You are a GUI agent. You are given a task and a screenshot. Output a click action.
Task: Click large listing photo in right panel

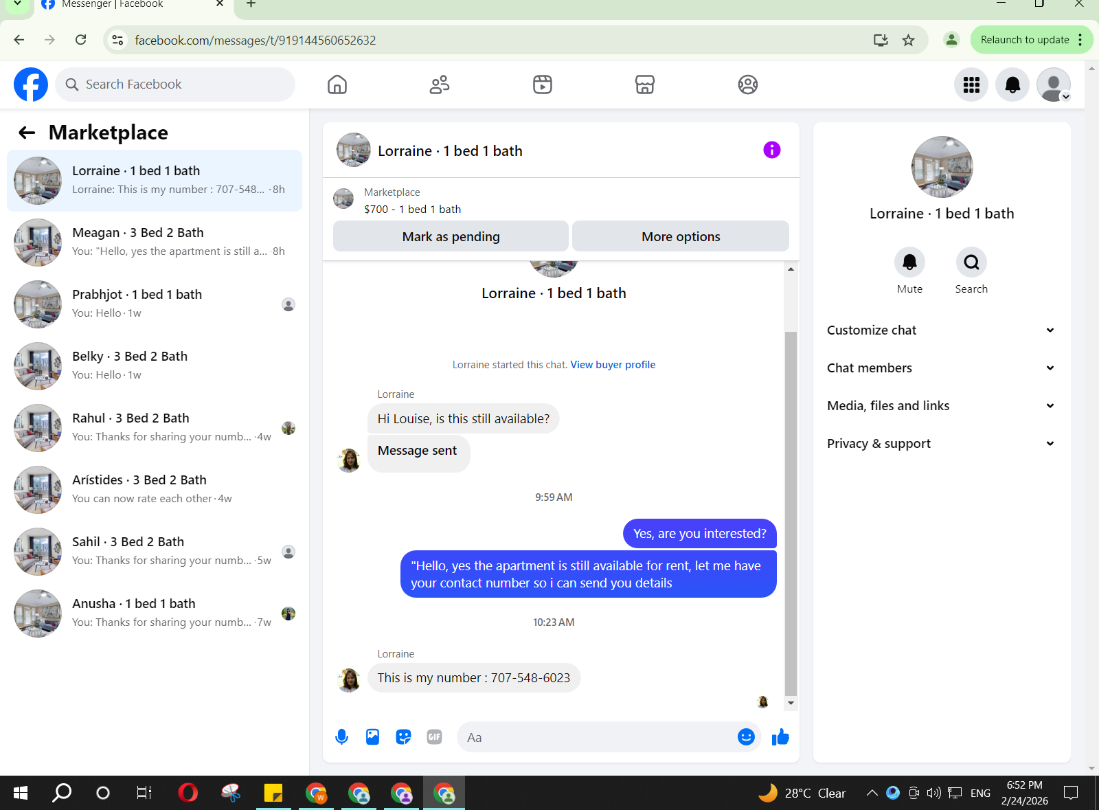click(942, 167)
